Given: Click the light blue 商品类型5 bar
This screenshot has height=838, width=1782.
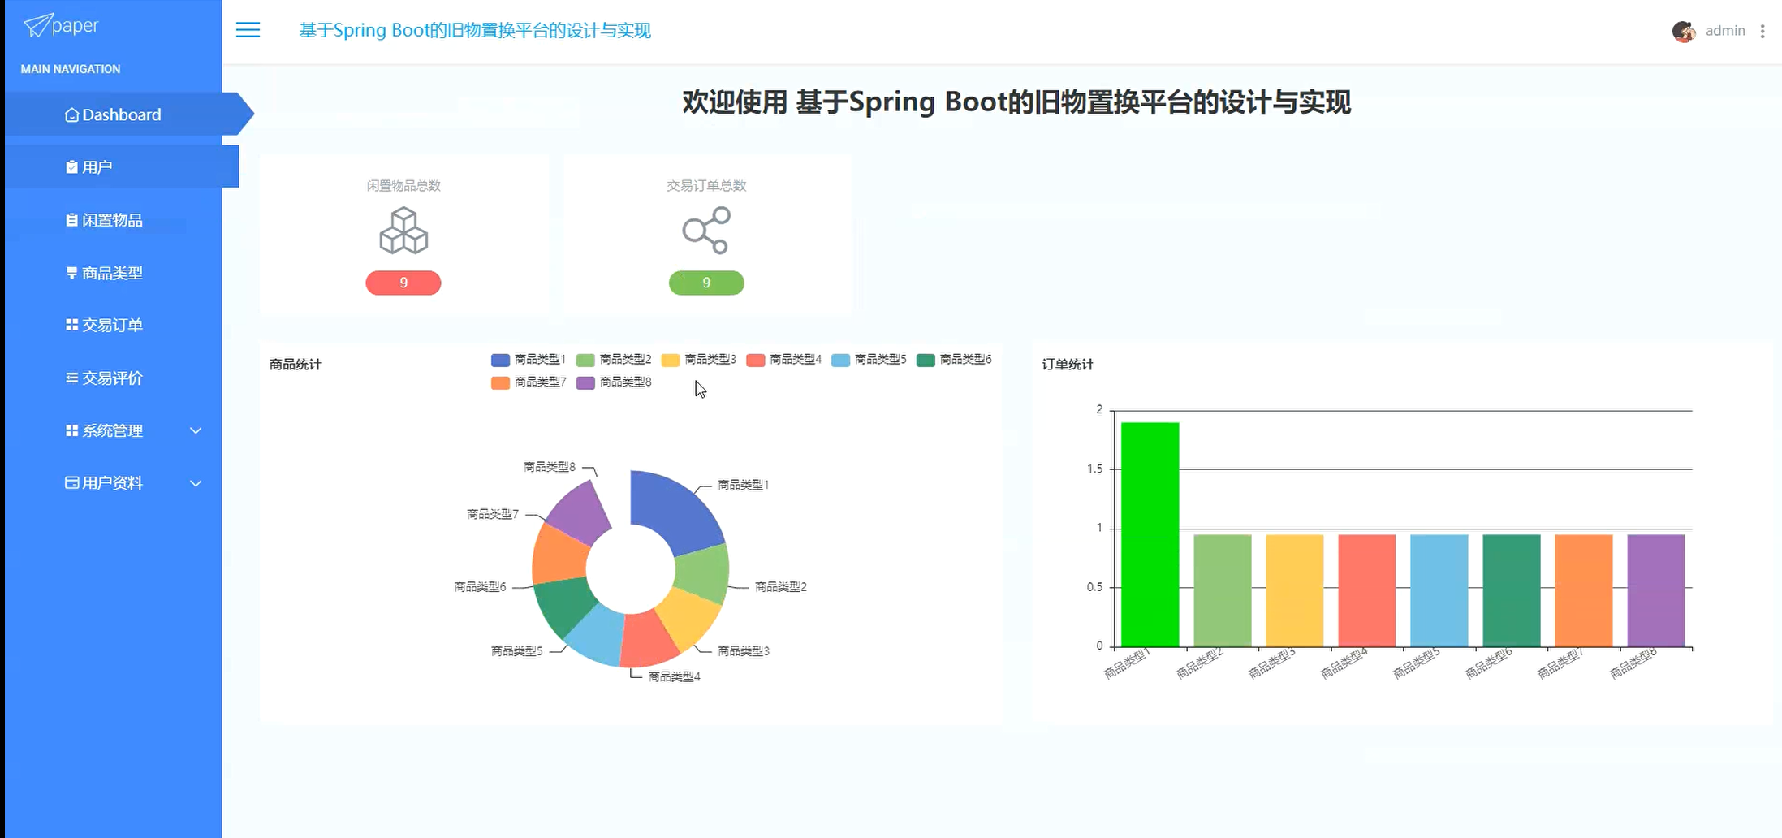Looking at the screenshot, I should (x=1439, y=590).
